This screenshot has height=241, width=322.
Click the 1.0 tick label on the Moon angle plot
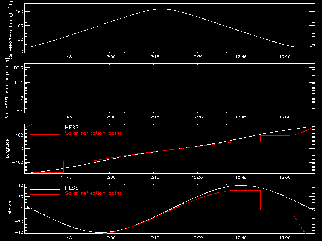pyautogui.click(x=20, y=98)
